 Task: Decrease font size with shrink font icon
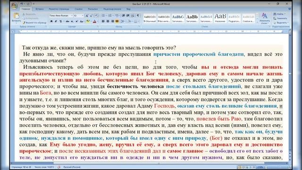[91, 16]
